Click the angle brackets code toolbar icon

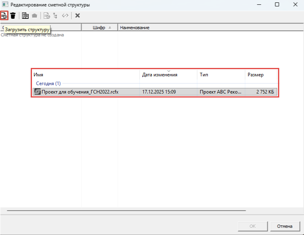coord(65,16)
